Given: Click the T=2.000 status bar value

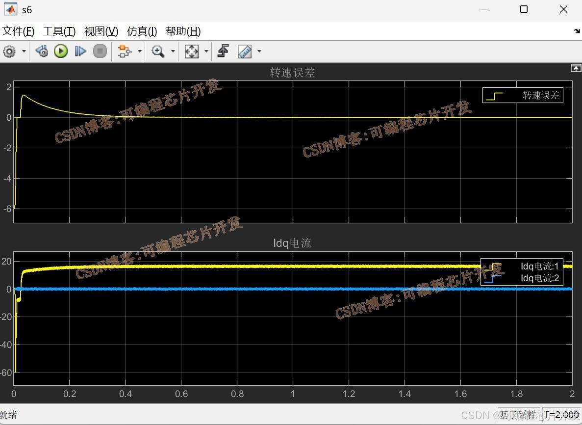Looking at the screenshot, I should click(x=561, y=415).
